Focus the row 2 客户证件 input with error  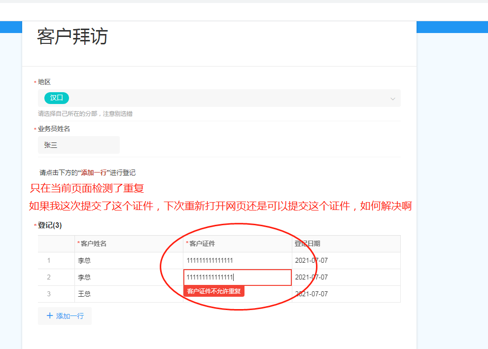pos(238,278)
